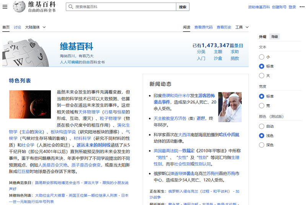This screenshot has height=205, width=306.
Task: Expand the 大陆简体 language variant dropdown
Action: [35, 27]
